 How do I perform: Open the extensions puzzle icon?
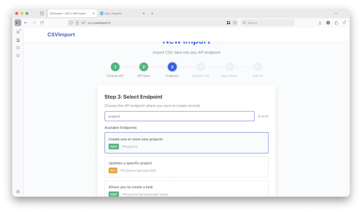336,23
